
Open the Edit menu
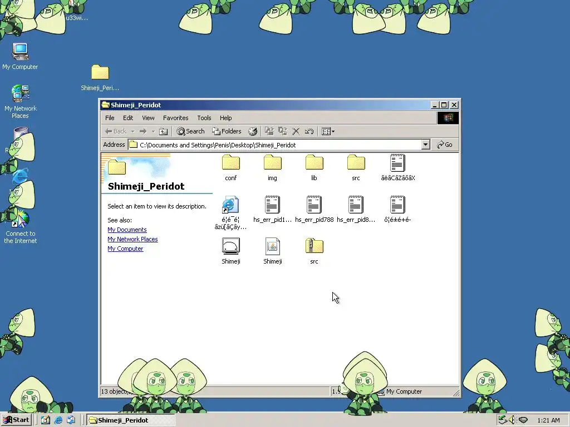[x=128, y=118]
